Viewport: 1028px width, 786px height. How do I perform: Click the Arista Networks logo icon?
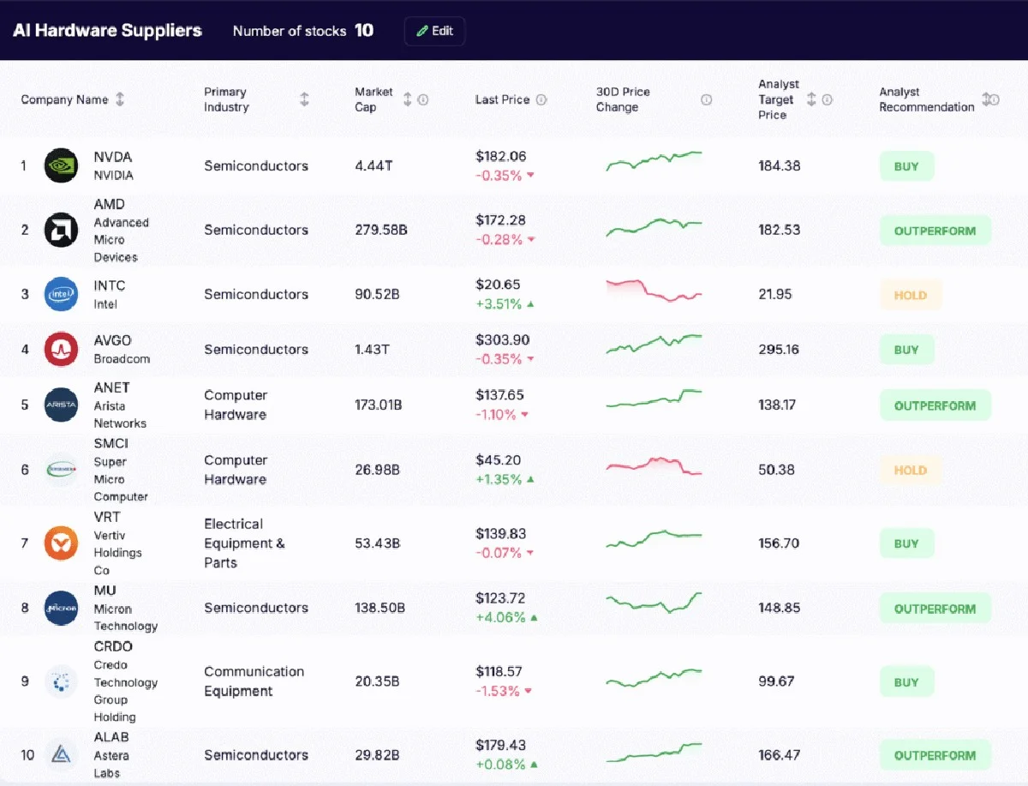(x=61, y=405)
